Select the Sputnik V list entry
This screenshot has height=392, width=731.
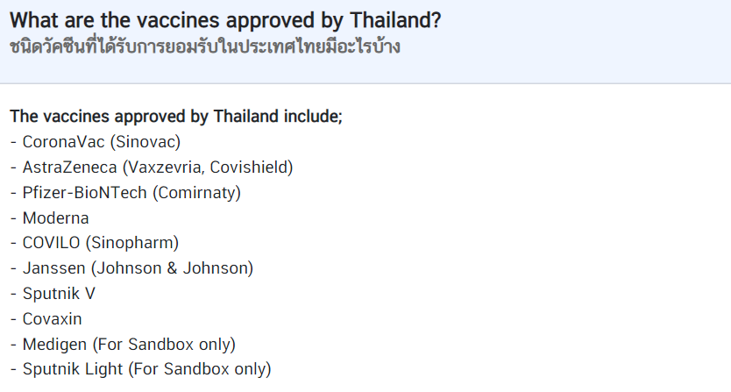coord(59,294)
